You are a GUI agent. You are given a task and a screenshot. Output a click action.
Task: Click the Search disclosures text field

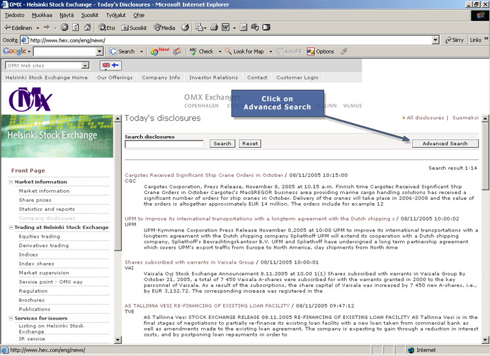[164, 144]
